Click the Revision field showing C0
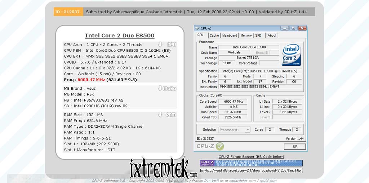Screen dimensions: 369x183 click(294, 81)
